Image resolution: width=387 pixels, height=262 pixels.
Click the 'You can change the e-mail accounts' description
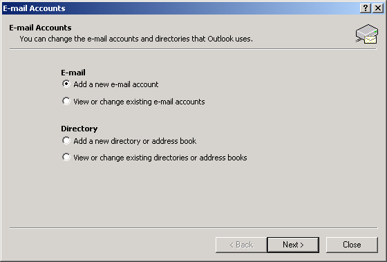click(136, 39)
